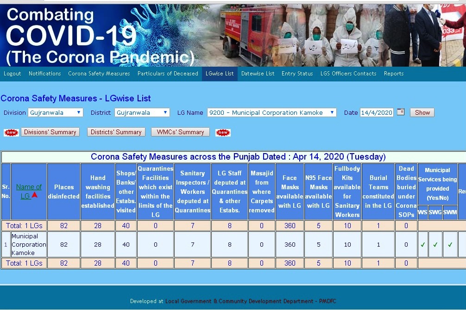Screen dimensions: 466x310
Task: Open Districts' Summary button
Action: 116,132
